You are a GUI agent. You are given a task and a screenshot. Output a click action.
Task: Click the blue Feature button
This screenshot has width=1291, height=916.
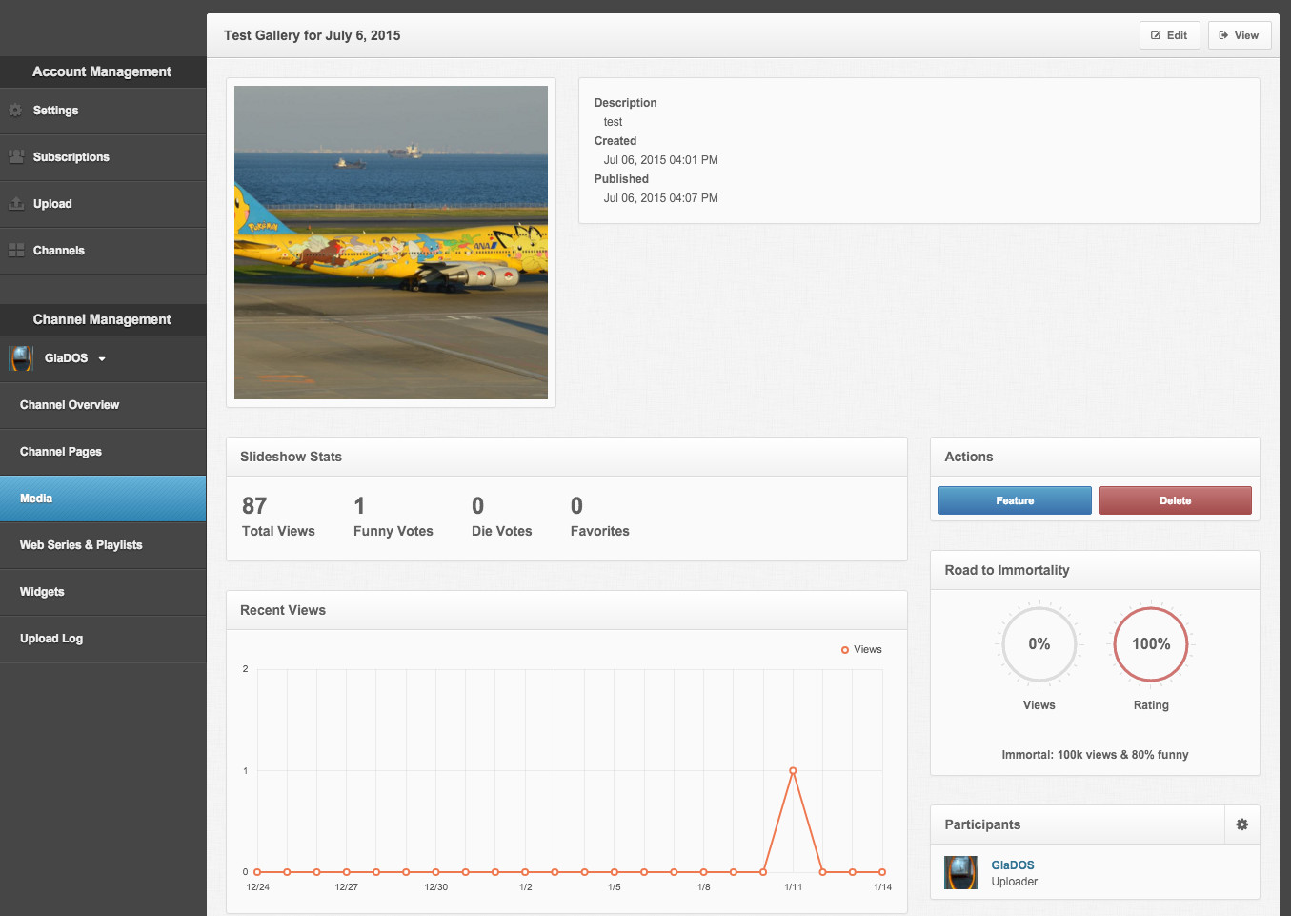(1015, 500)
